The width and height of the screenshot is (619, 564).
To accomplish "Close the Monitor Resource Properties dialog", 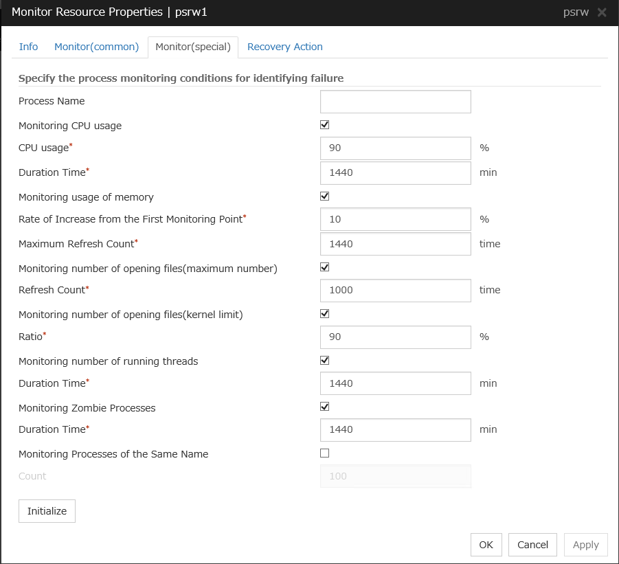I will 602,12.
